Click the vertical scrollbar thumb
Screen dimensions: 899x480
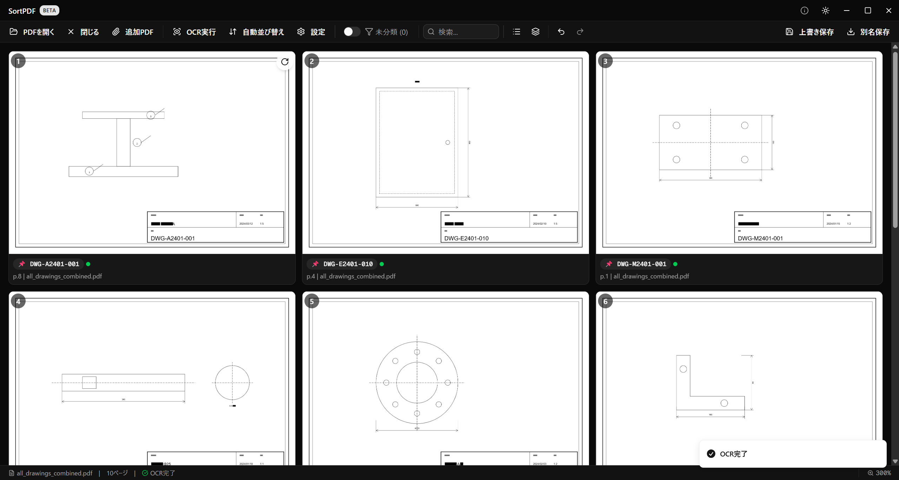tap(895, 140)
